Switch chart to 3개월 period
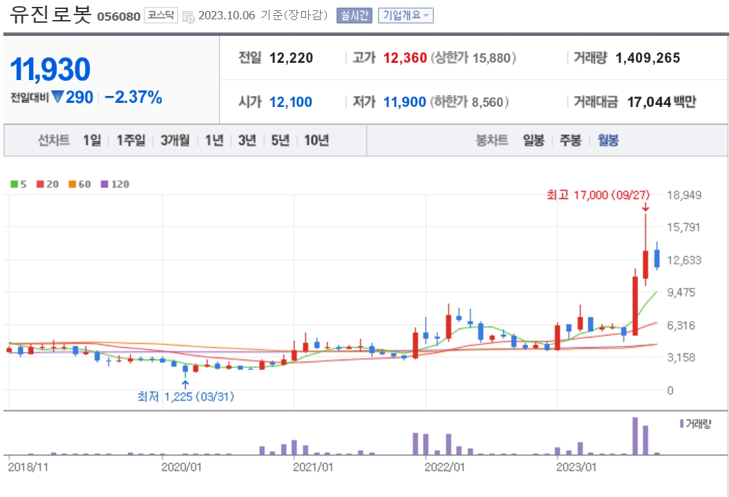Screen dimensions: 729x497 click(x=175, y=140)
